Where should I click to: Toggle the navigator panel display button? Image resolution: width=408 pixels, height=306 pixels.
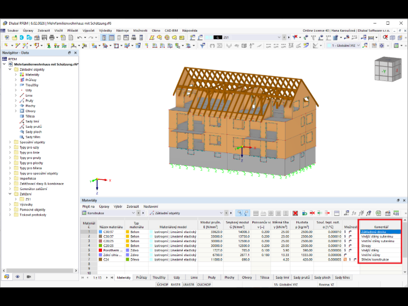pos(104,38)
